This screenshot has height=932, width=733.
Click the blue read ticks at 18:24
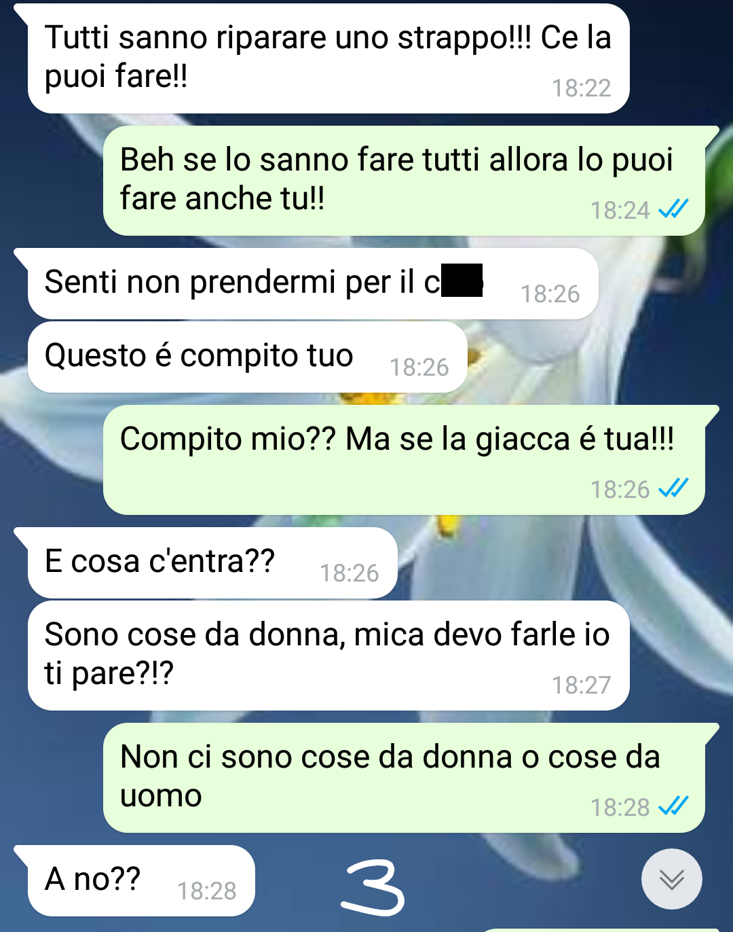click(674, 209)
